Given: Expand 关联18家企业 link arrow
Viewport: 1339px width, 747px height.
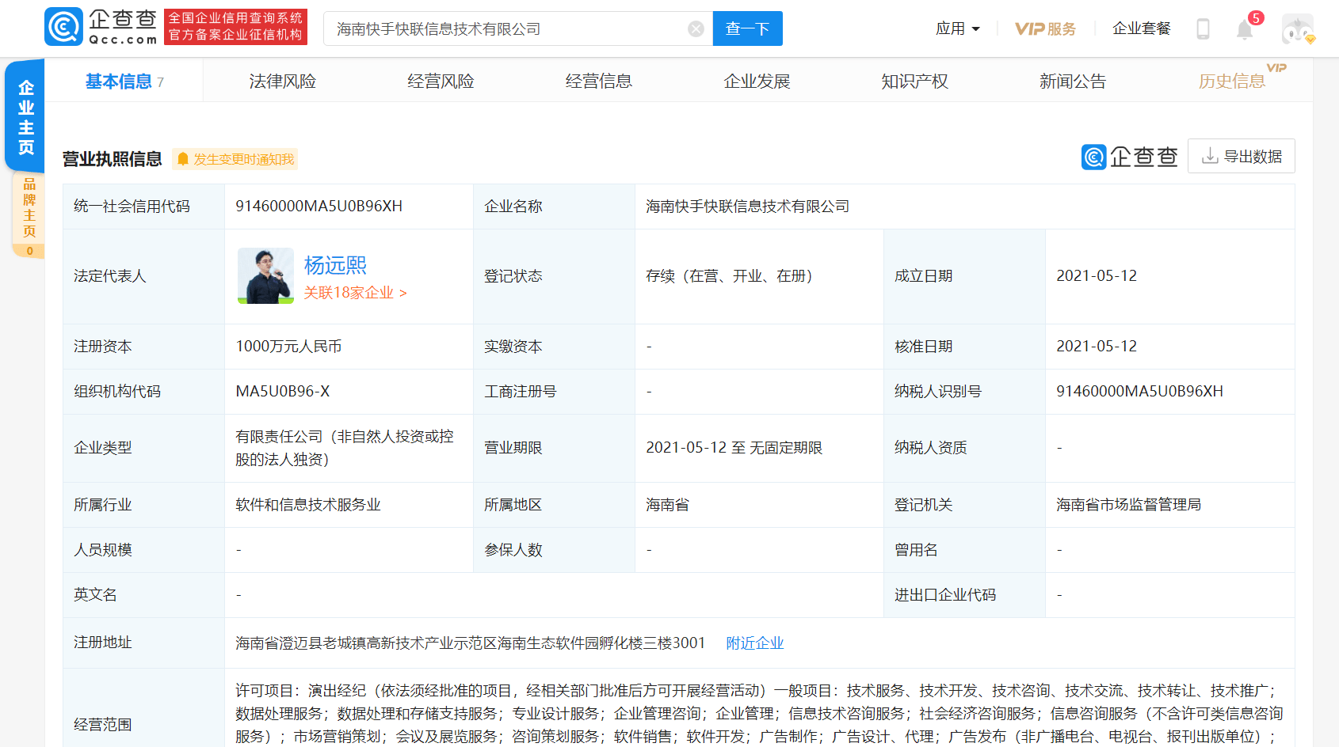Looking at the screenshot, I should [403, 293].
